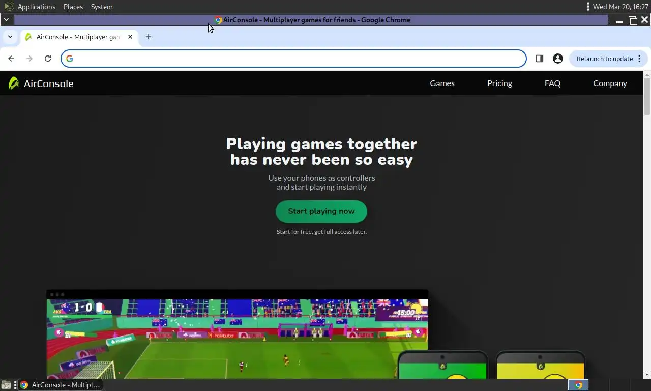The image size is (651, 391).
Task: Open the Games navigation link
Action: (x=442, y=83)
